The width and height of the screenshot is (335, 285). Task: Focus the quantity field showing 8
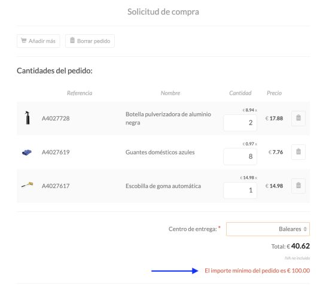coord(240,156)
